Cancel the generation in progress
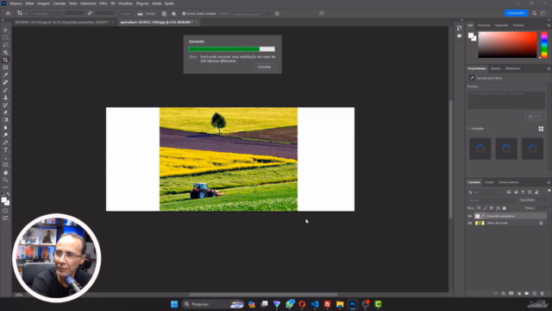This screenshot has height=311, width=552. (265, 67)
